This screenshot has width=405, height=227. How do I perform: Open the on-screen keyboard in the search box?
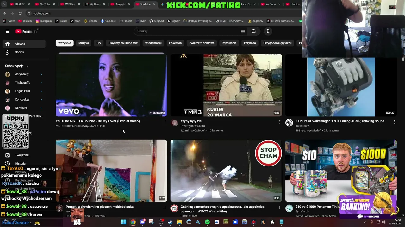coord(243,31)
